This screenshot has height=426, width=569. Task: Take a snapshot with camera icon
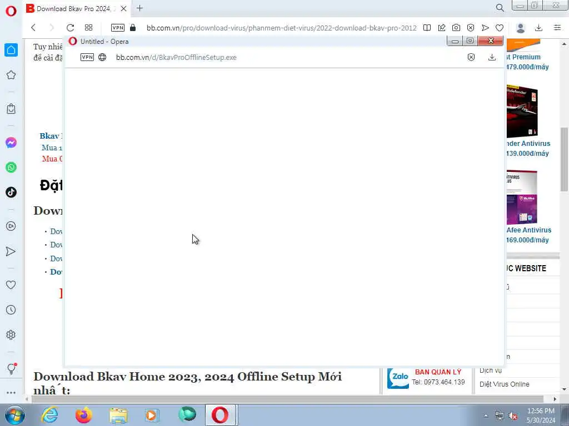(456, 28)
